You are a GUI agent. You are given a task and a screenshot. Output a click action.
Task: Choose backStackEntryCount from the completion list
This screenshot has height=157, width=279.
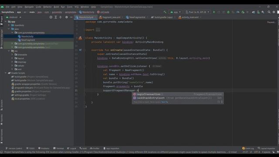pos(177,98)
